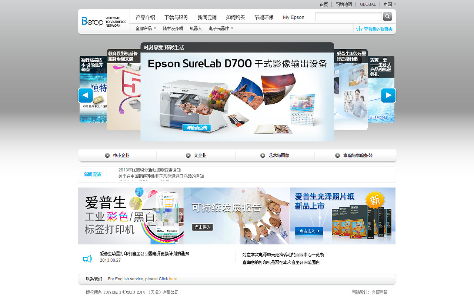Open the 爱普生光泽照片纸 banner image
Viewport: 474px width, 304px height.
(343, 216)
